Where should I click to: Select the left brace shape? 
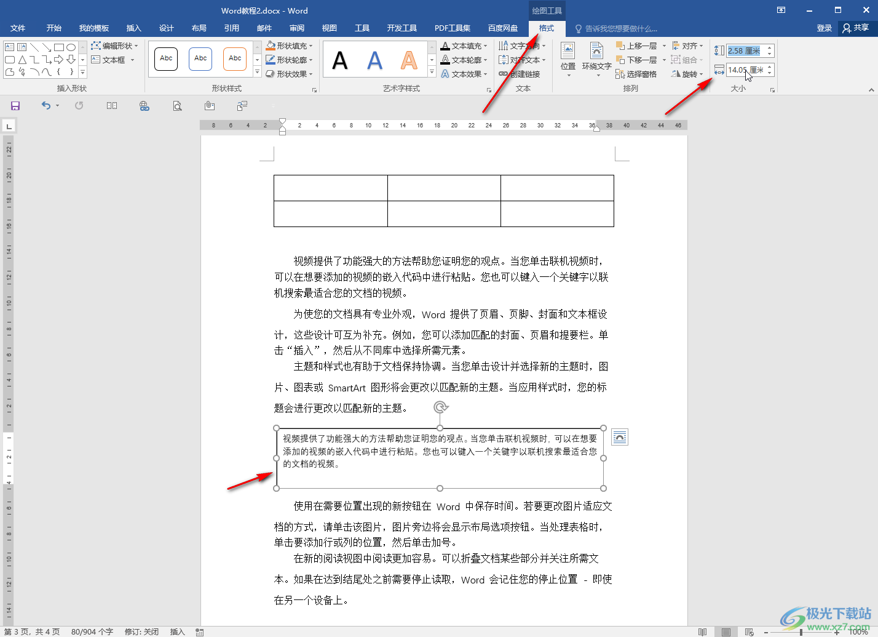pos(59,72)
